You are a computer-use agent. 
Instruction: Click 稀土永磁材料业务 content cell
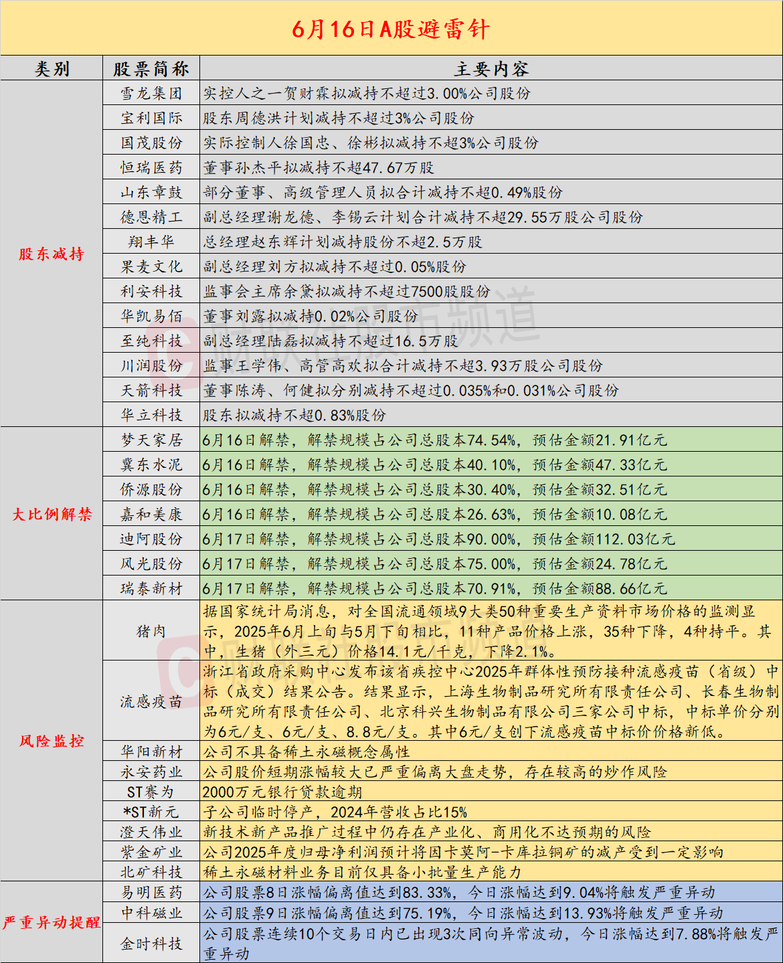point(491,872)
